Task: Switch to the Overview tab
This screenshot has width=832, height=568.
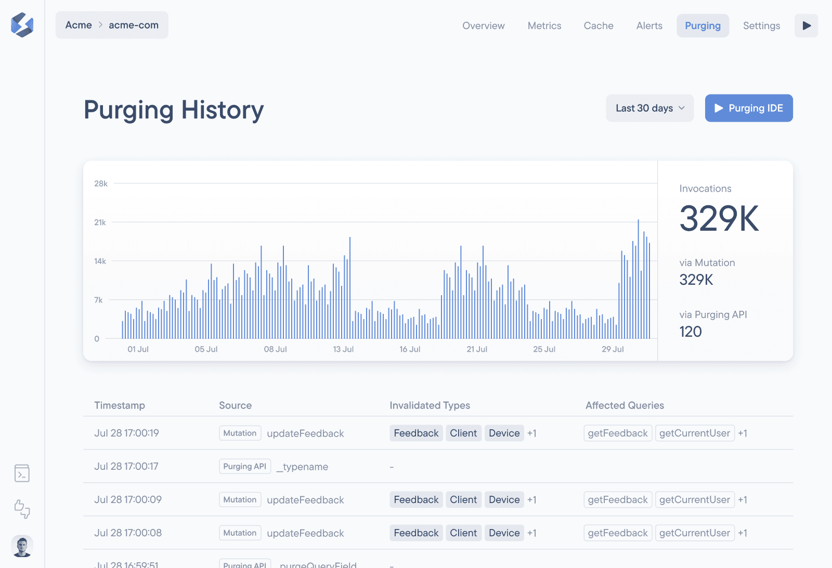Action: pos(483,25)
